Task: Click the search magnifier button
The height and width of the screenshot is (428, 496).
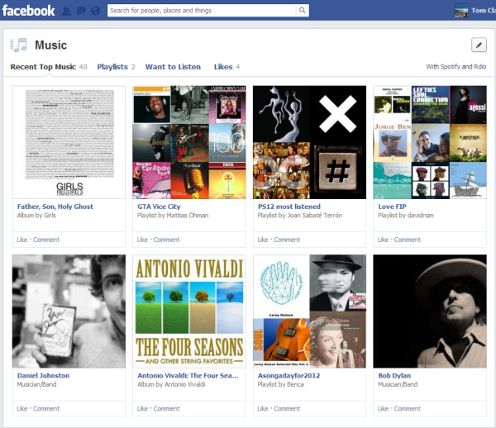Action: 303,10
